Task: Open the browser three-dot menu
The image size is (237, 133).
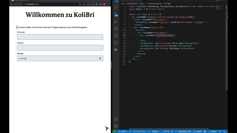Action: pos(108,4)
